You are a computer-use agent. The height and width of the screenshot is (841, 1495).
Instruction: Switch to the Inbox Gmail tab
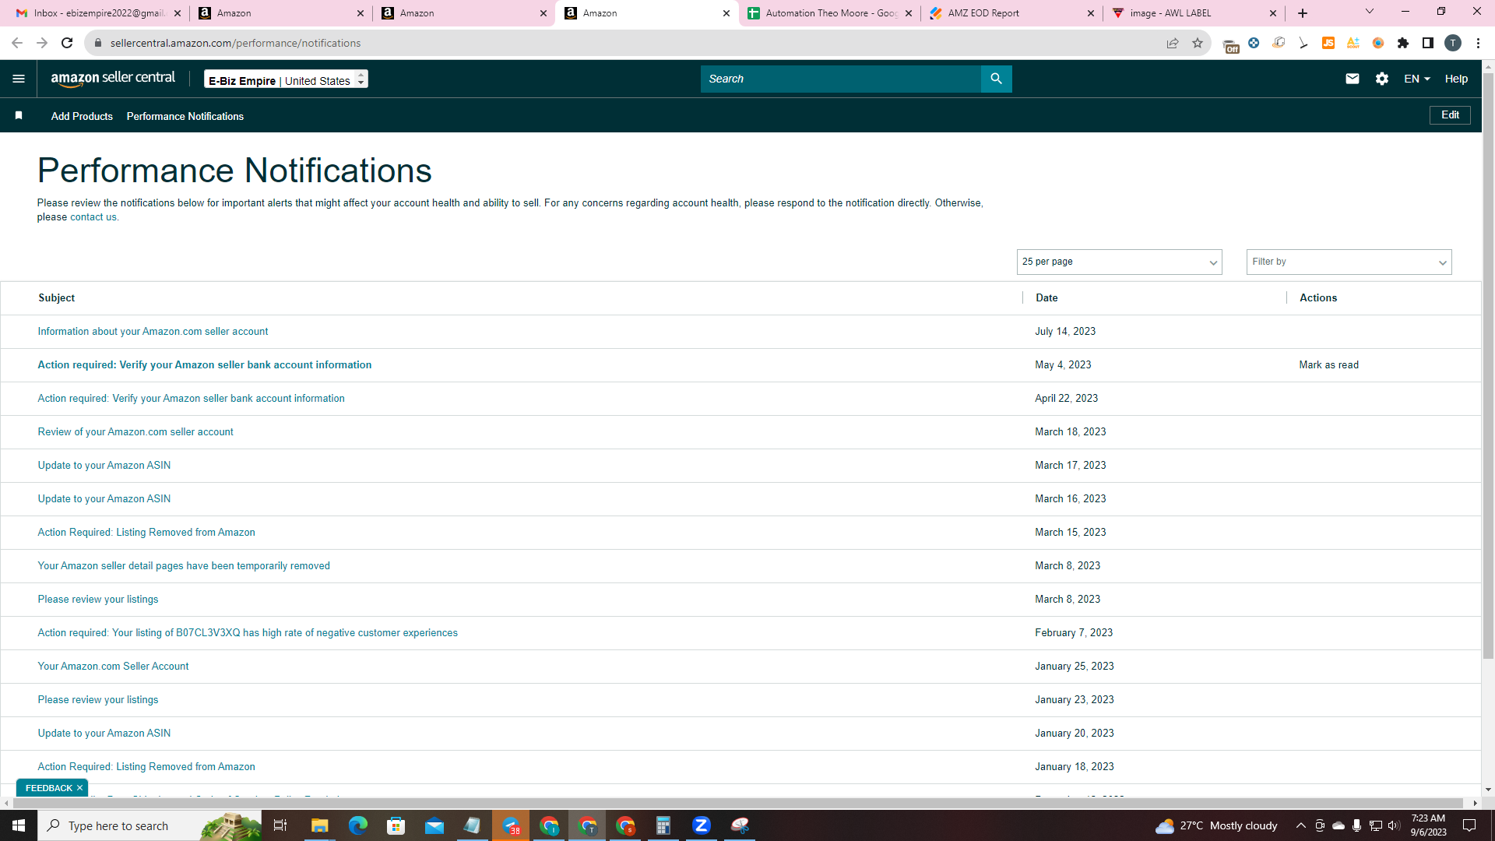(x=99, y=13)
